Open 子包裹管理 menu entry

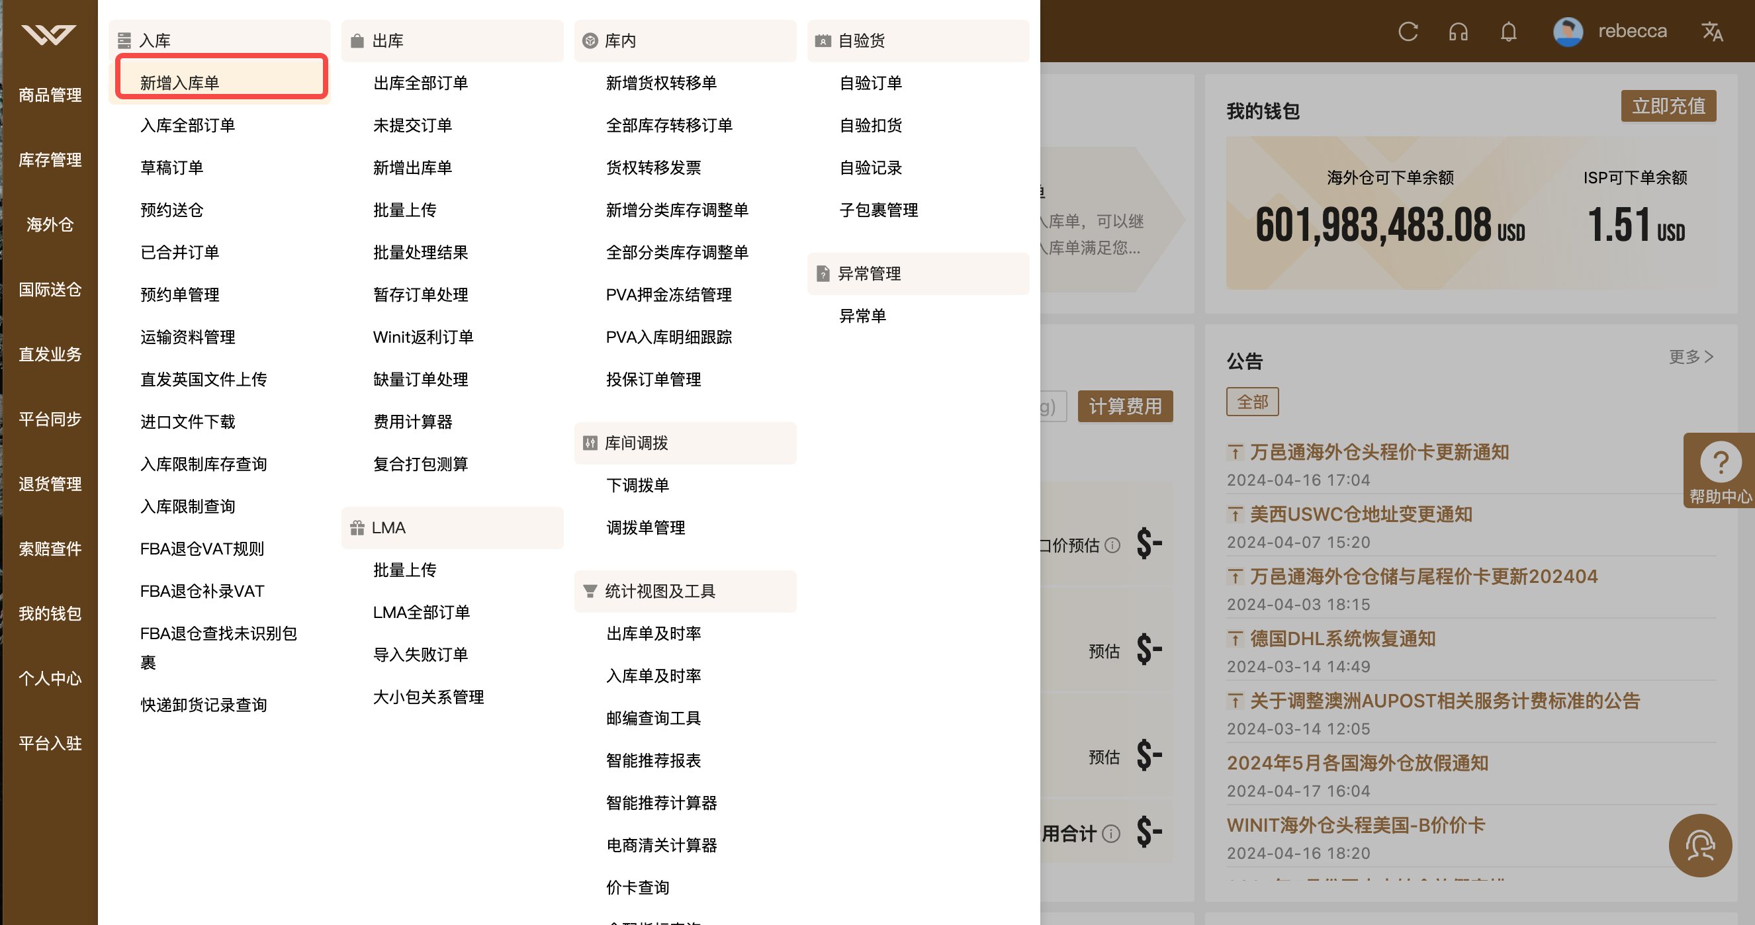878,210
